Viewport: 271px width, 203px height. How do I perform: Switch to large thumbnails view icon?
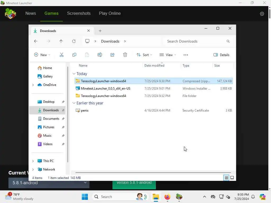point(232,178)
